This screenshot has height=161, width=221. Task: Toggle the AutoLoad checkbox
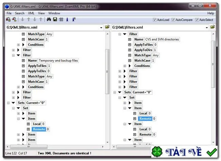click(x=155, y=20)
